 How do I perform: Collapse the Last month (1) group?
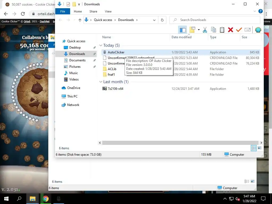(101, 82)
